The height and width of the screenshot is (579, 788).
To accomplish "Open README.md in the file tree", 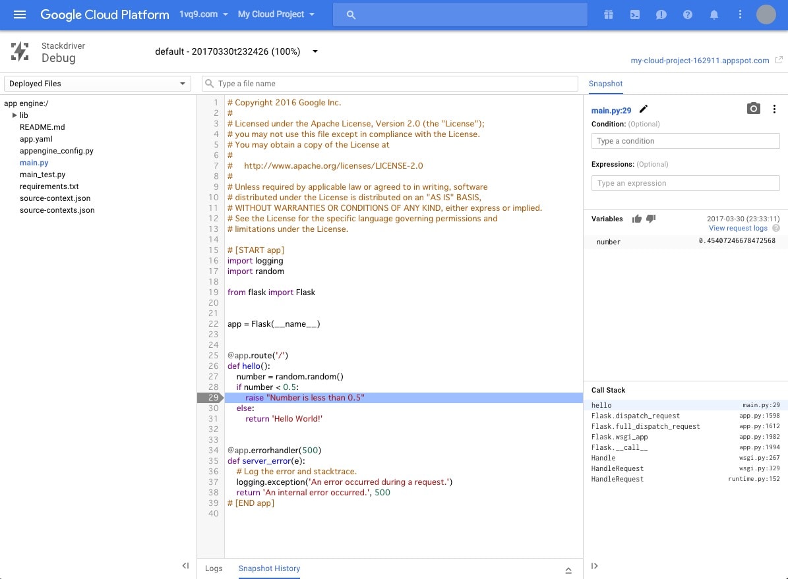I will tap(42, 127).
